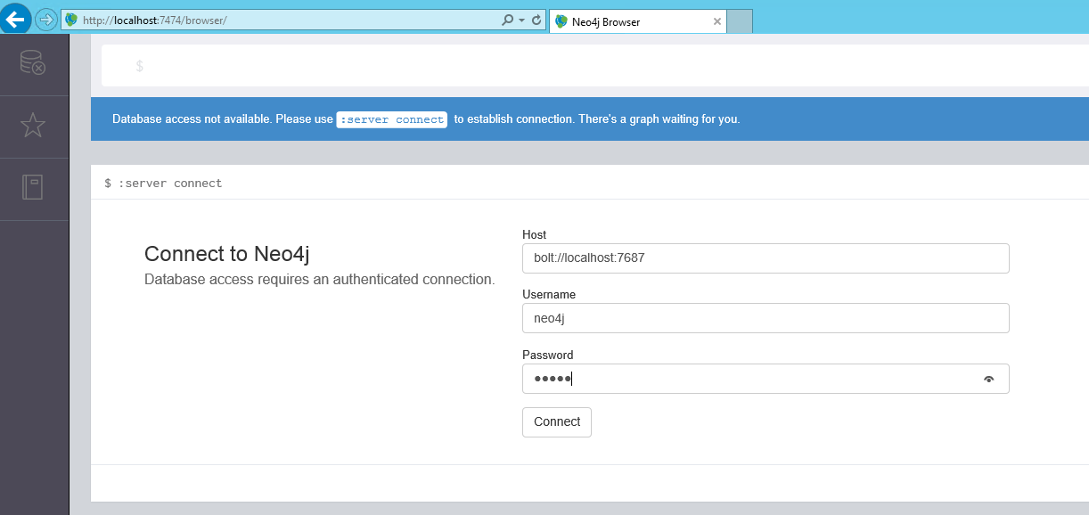Toggle password visibility with the eye icon
The width and height of the screenshot is (1089, 515).
988,379
